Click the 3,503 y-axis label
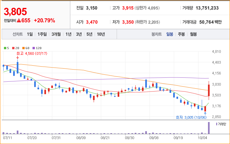The width and height of the screenshot is (230, 144). [x=216, y=95]
